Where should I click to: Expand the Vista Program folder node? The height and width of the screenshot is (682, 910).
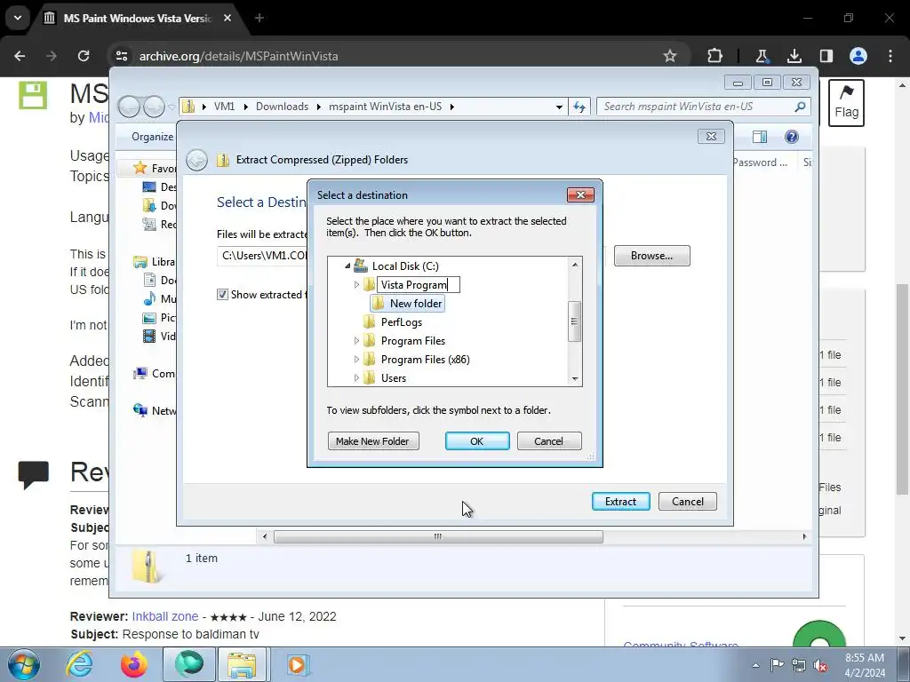click(x=356, y=285)
